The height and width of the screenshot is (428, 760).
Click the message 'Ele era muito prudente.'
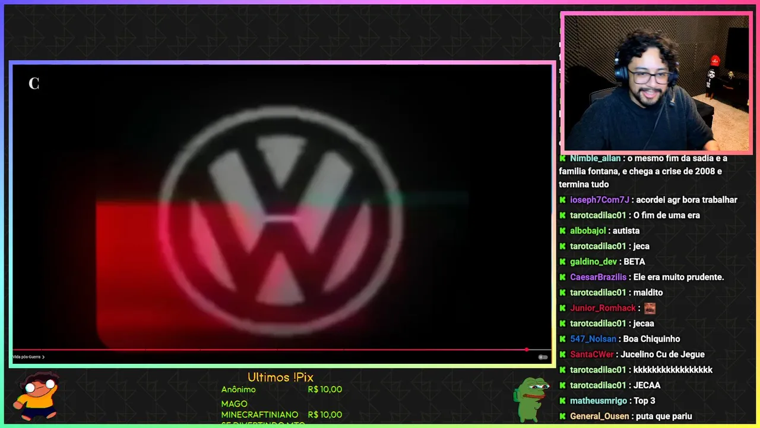click(x=679, y=277)
